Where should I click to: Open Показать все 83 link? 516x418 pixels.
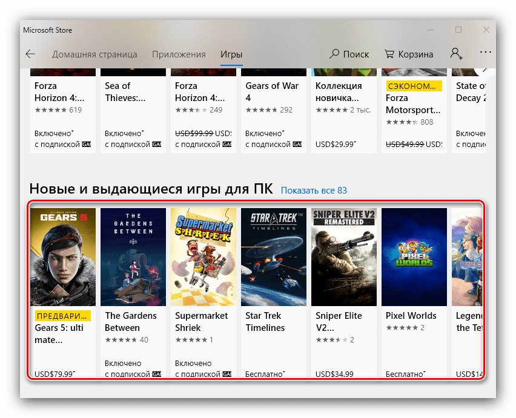pos(314,191)
